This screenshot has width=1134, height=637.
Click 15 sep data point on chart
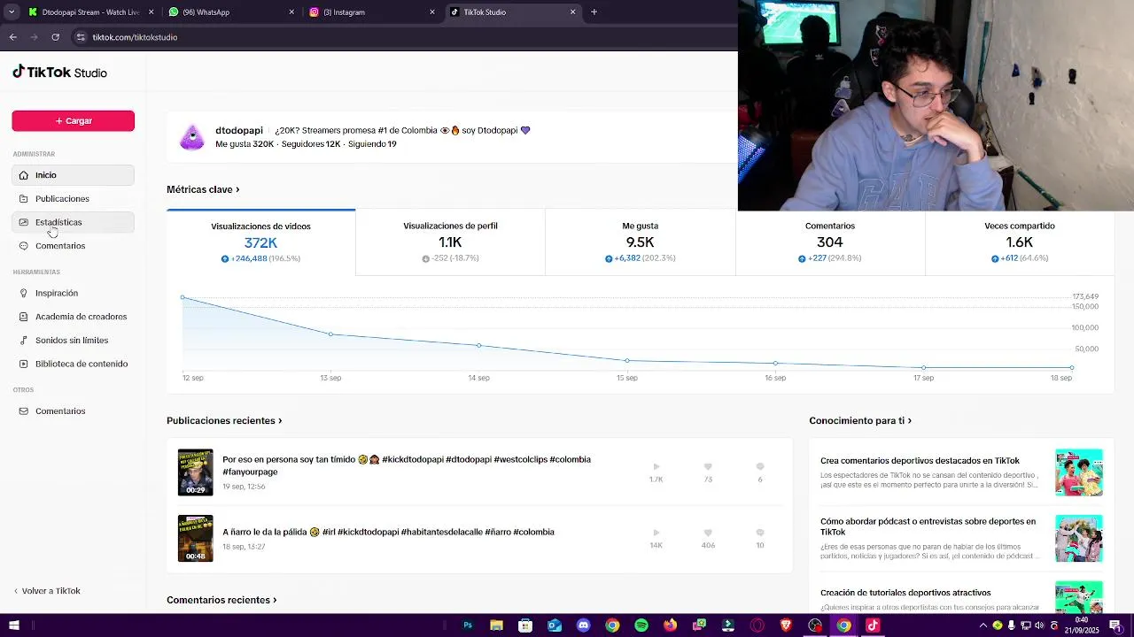[627, 361]
